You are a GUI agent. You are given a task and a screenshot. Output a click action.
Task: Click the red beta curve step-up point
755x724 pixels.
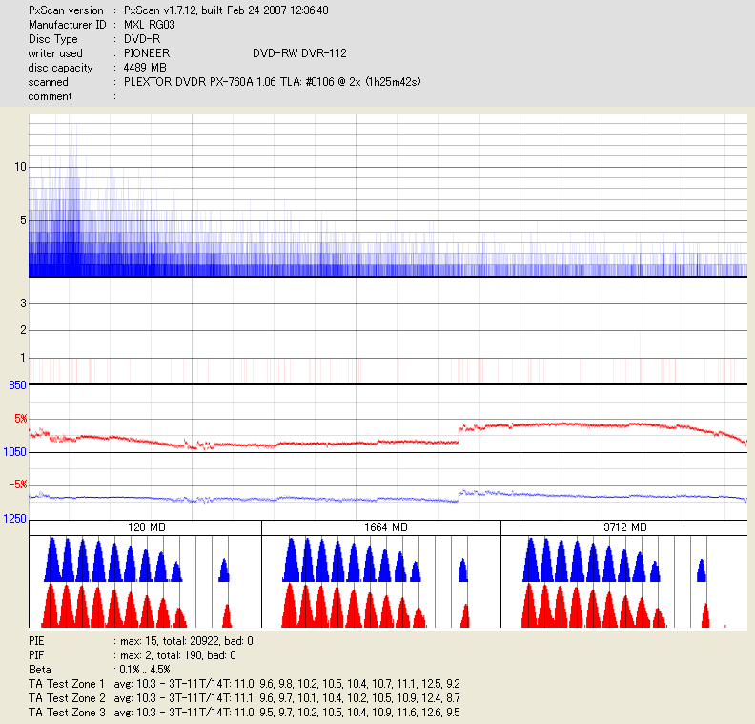coord(459,435)
